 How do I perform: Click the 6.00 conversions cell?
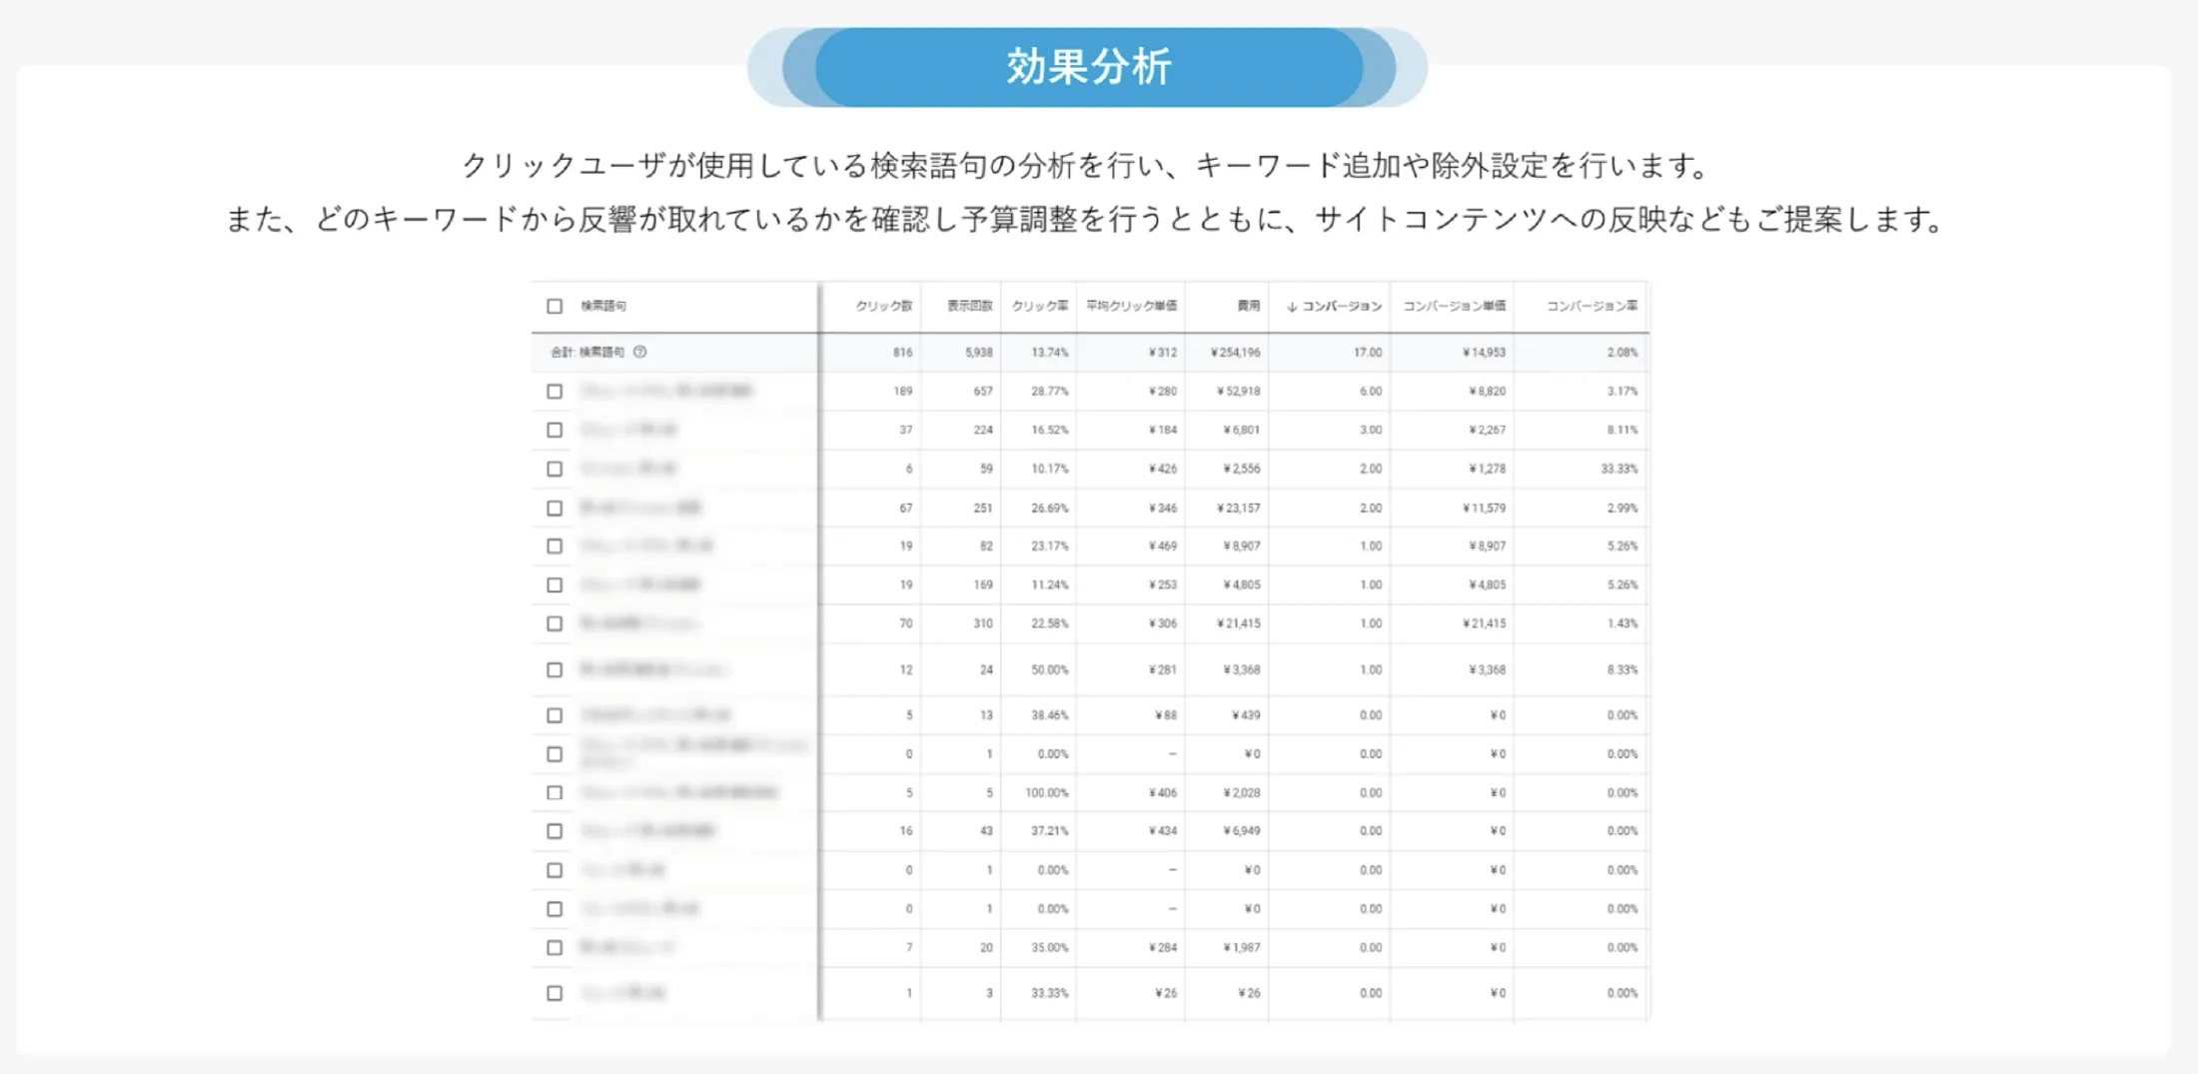click(1371, 392)
